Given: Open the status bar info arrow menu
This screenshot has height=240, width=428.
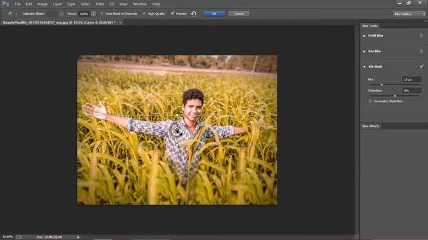Looking at the screenshot, I should [x=78, y=237].
